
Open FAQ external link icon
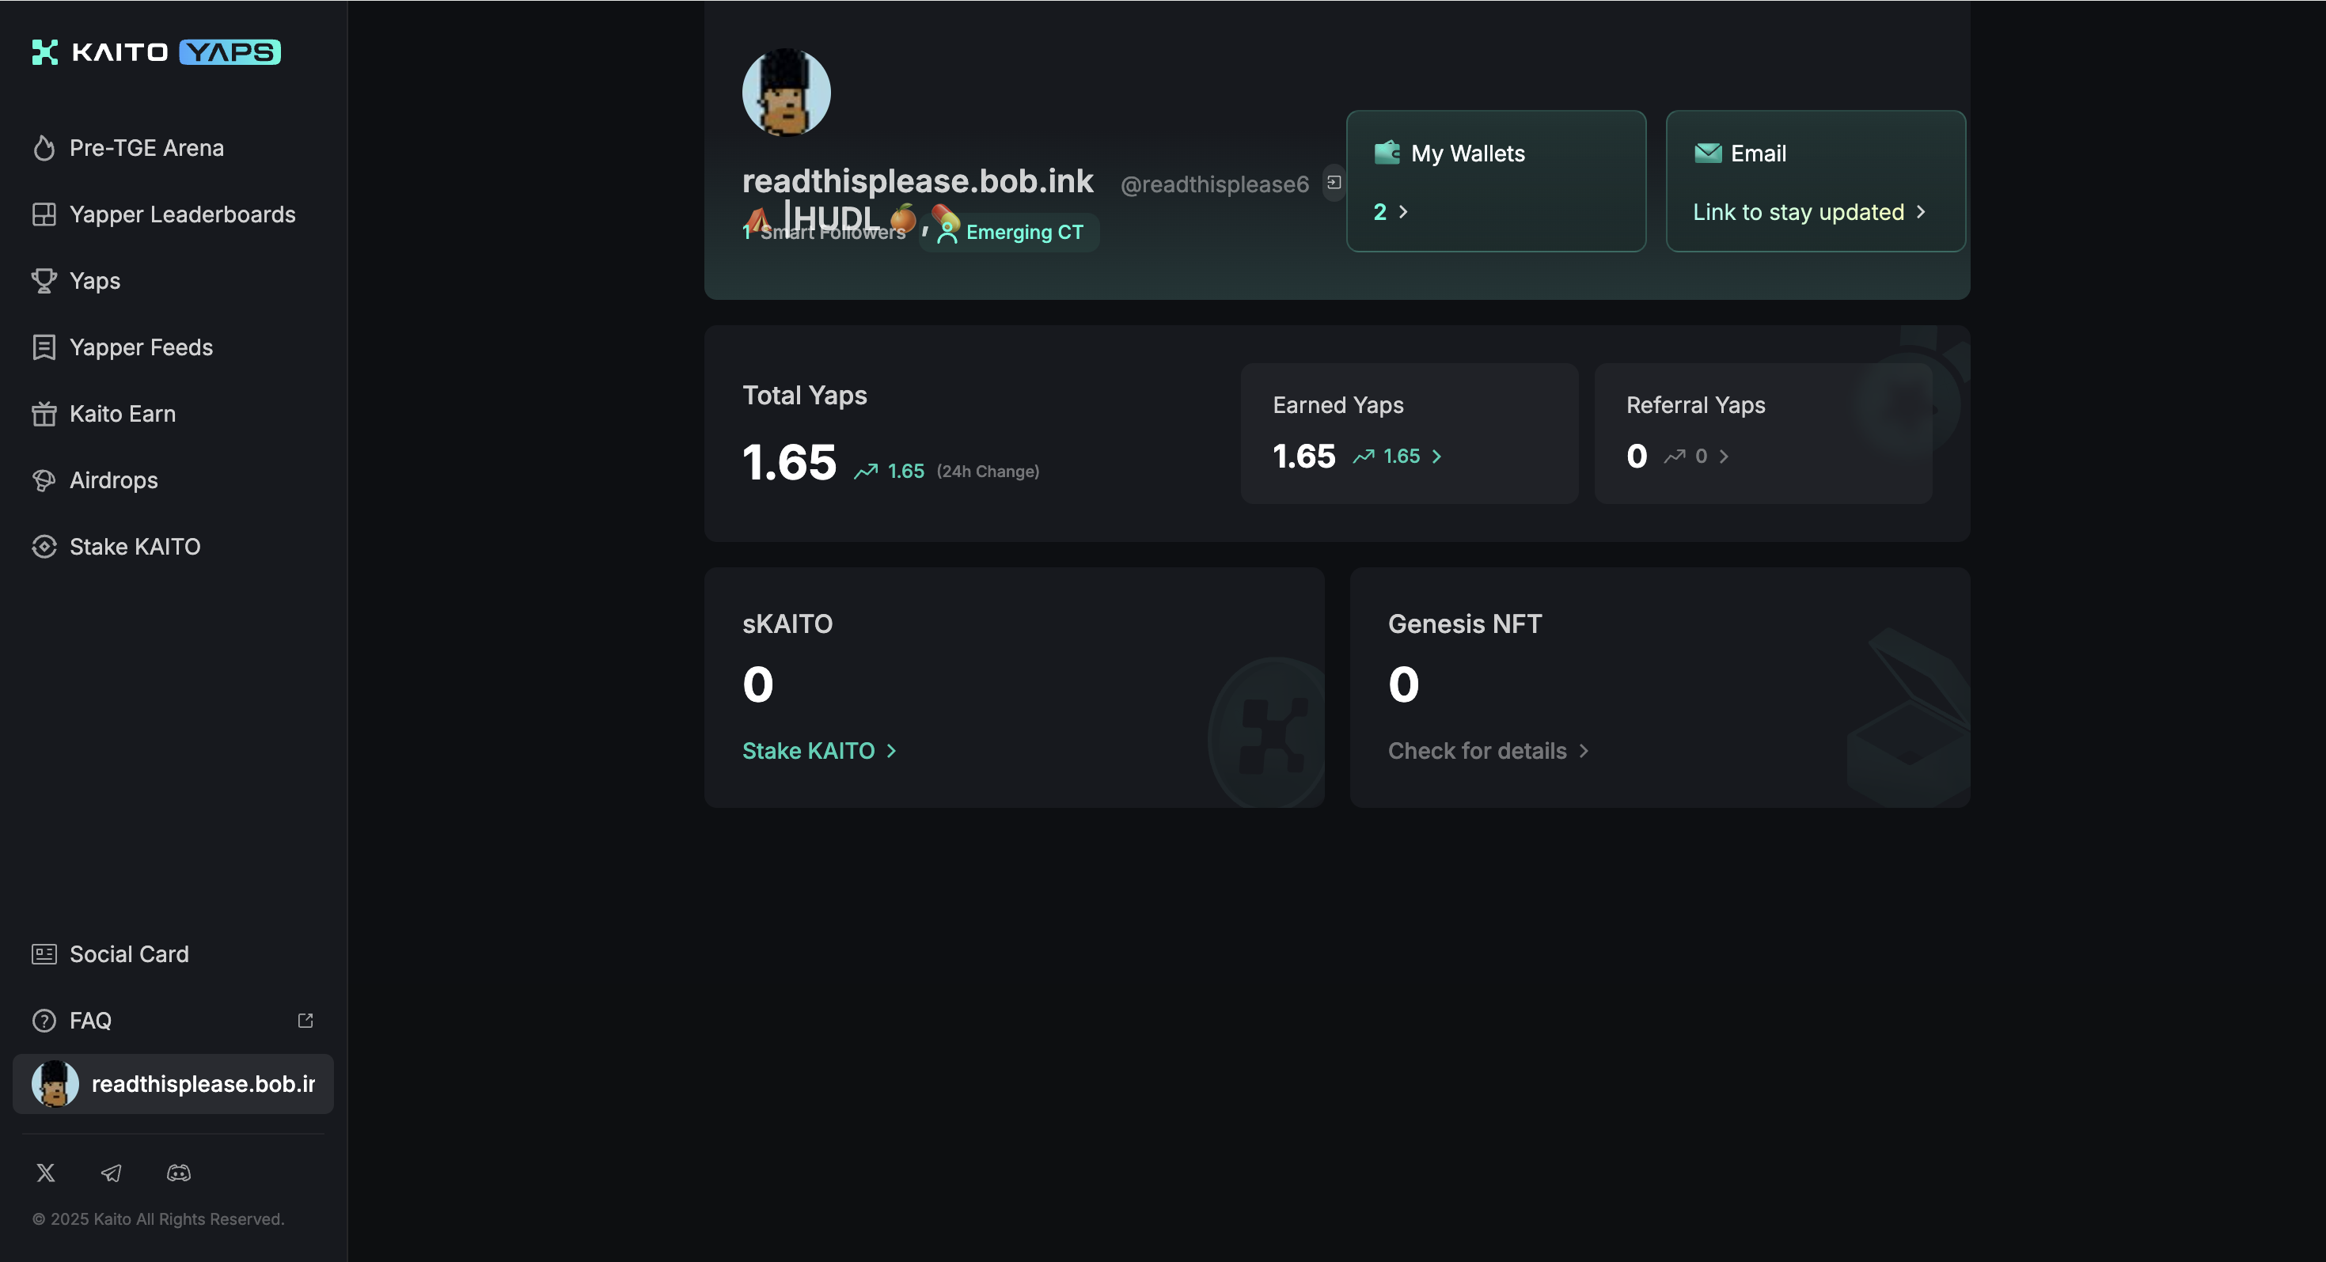point(305,1020)
